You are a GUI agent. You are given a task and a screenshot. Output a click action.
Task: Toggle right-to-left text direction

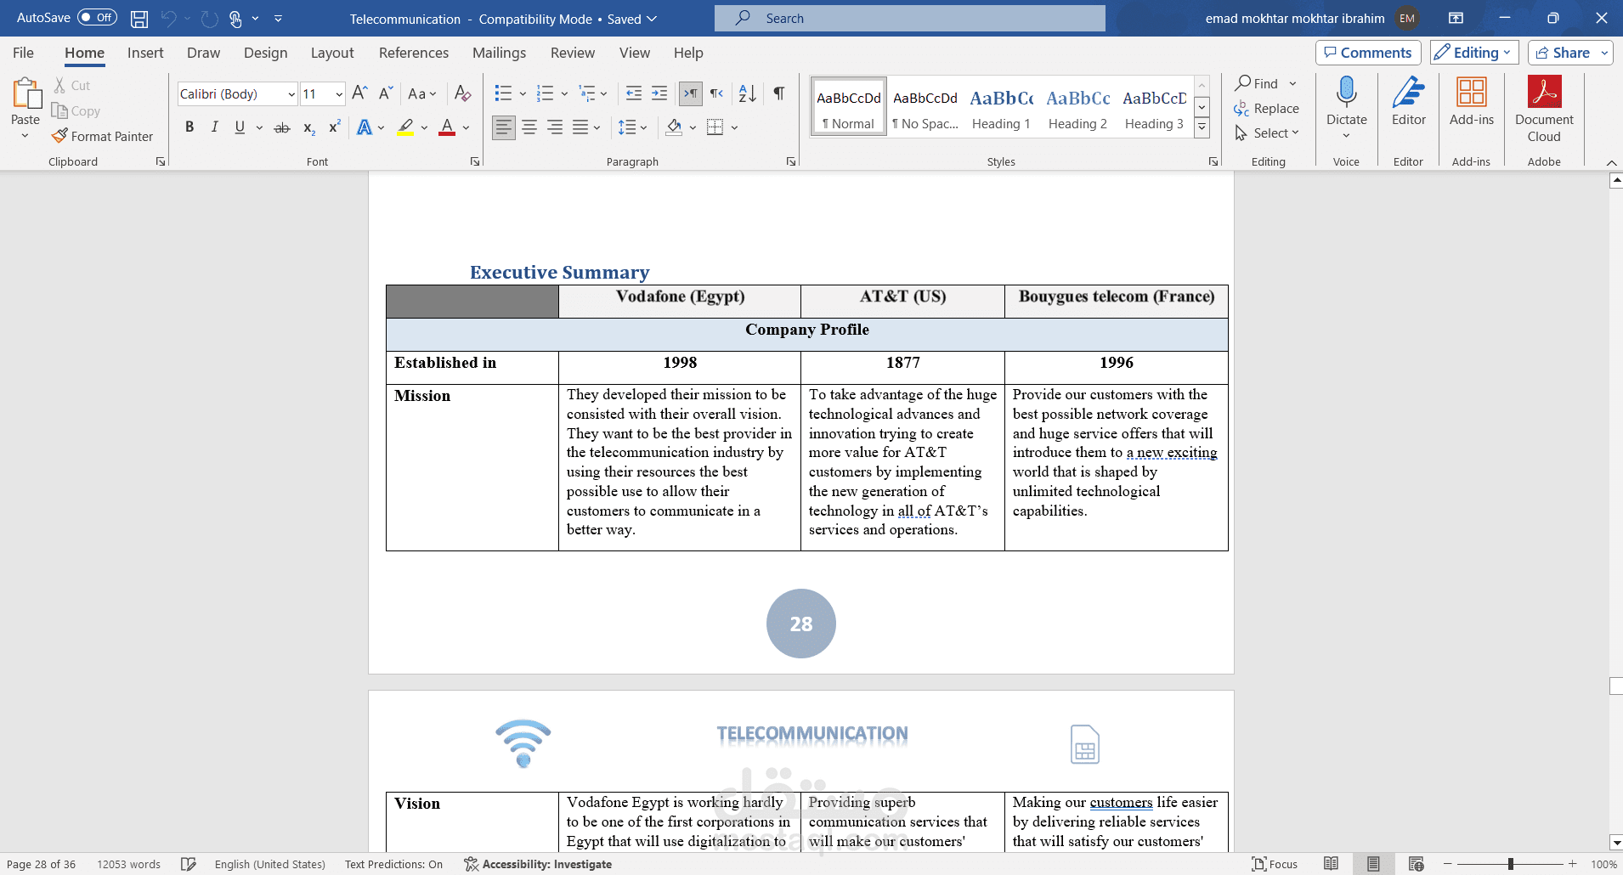pyautogui.click(x=717, y=93)
